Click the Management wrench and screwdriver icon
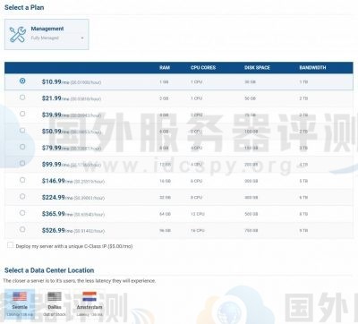This screenshot has width=358, height=324. [x=18, y=34]
